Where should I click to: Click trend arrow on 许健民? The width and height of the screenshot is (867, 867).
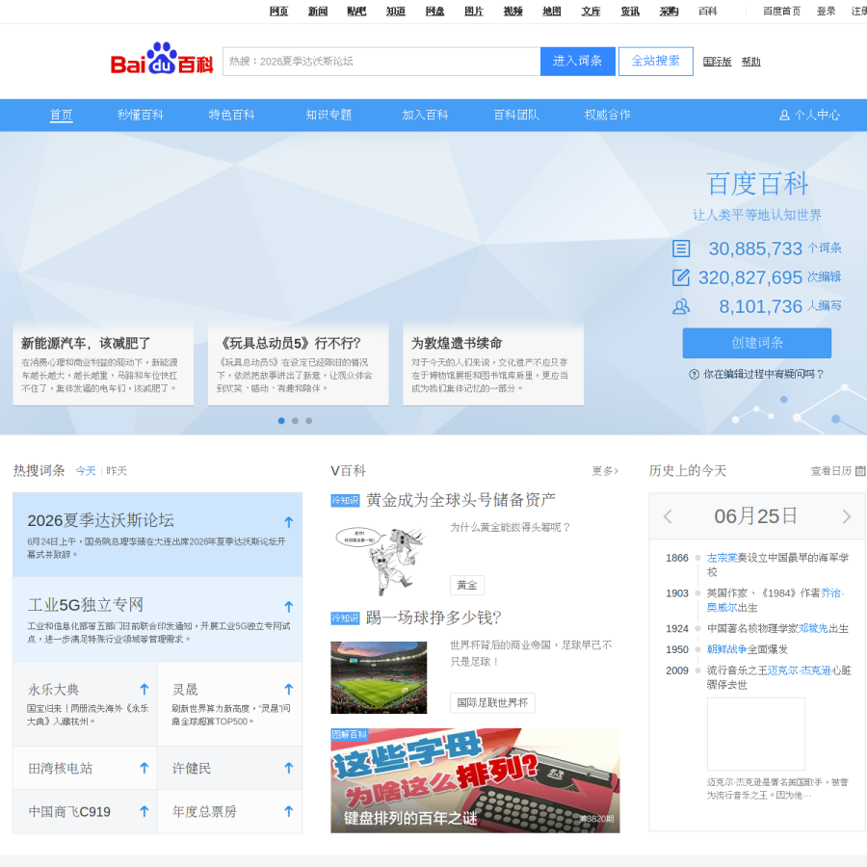tap(289, 768)
